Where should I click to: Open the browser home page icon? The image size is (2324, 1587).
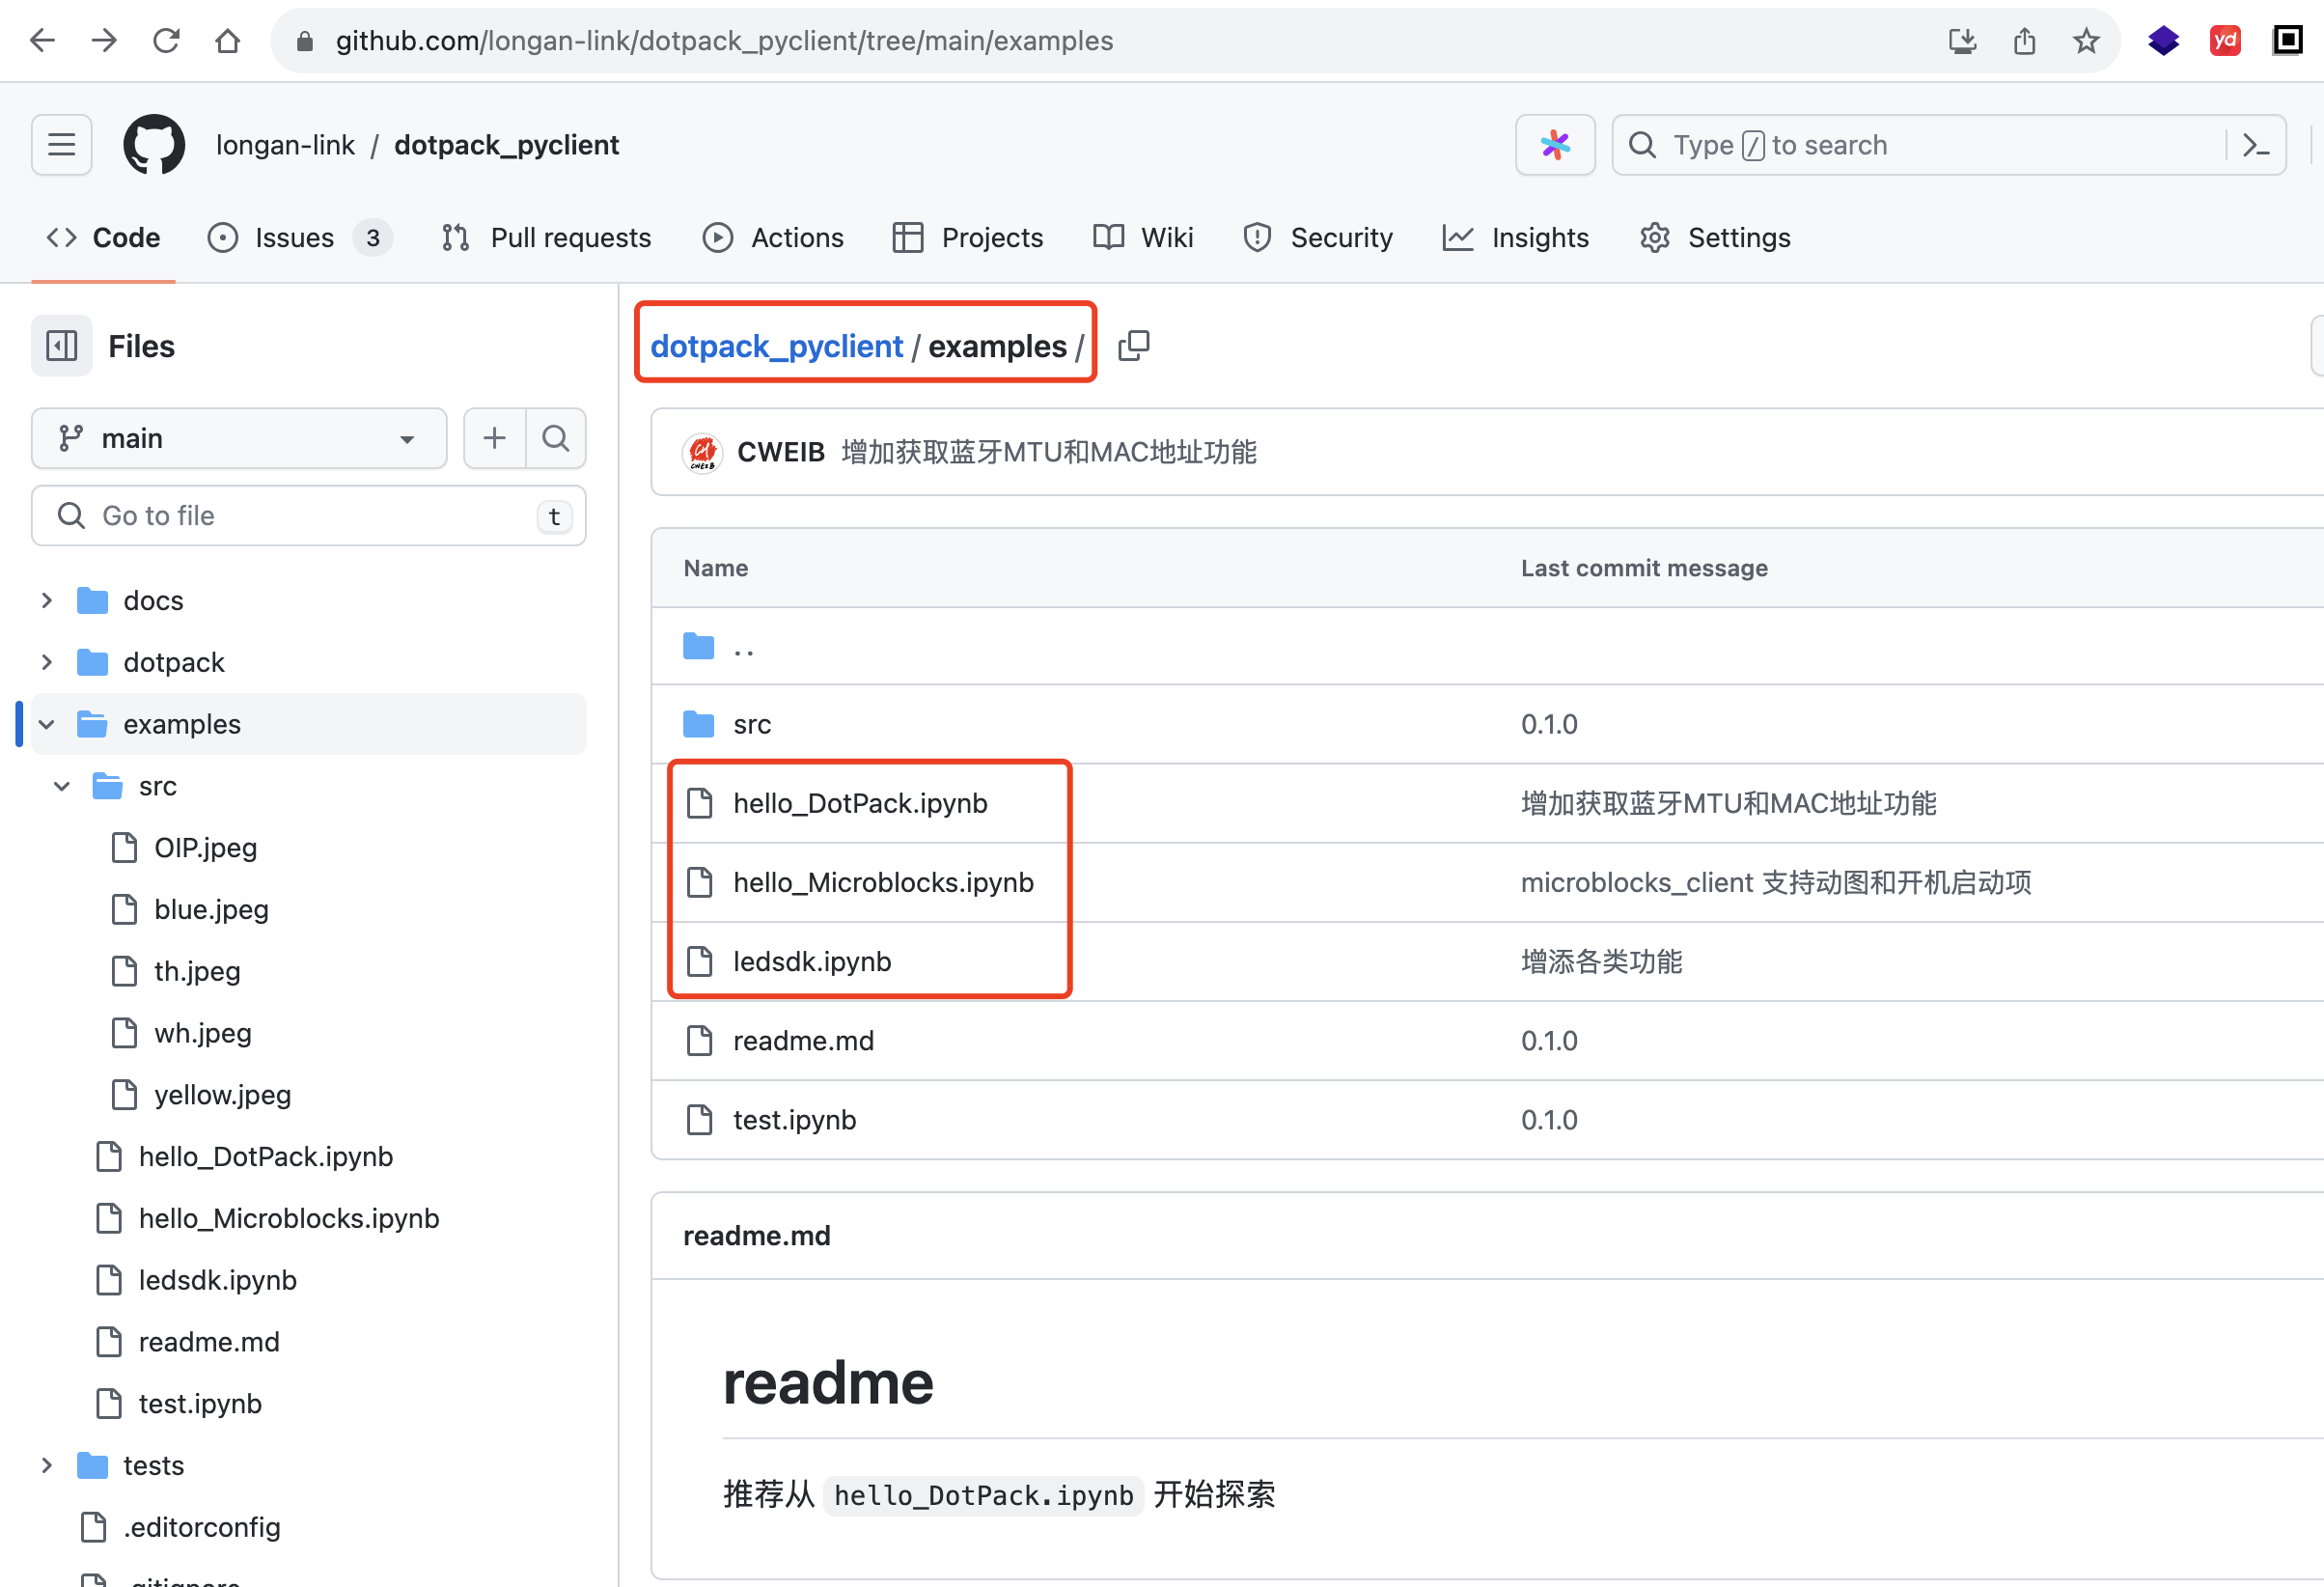pos(228,41)
